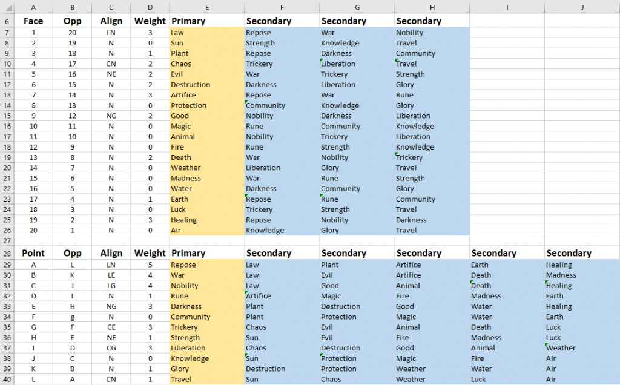This screenshot has width=620, height=385.
Task: Select weight value 5 in row 29
Action: 150,265
